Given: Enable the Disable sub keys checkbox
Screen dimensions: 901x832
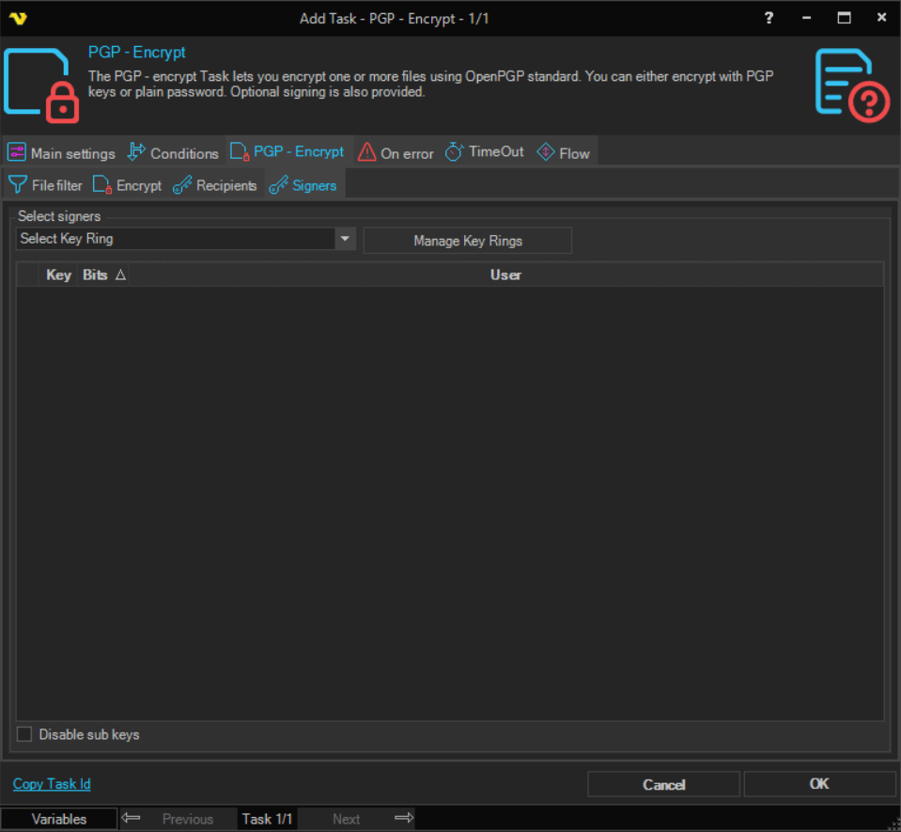Looking at the screenshot, I should pyautogui.click(x=25, y=734).
